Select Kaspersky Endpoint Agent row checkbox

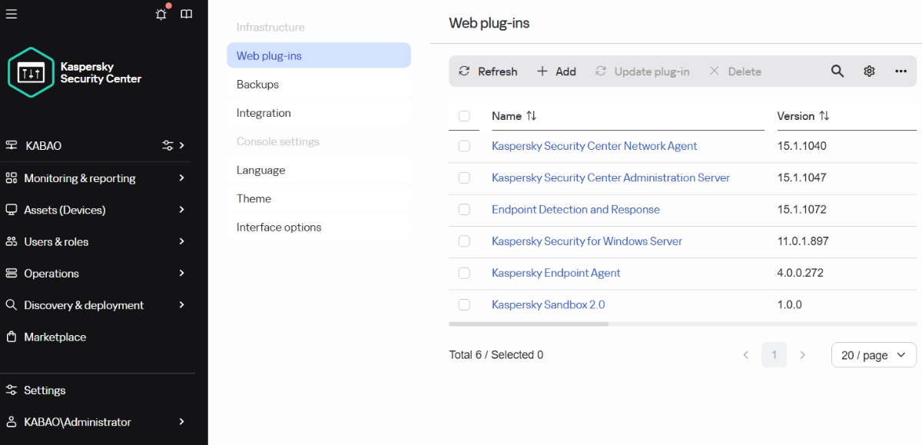click(464, 273)
